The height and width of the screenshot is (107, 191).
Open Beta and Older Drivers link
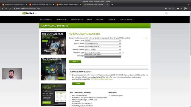(80, 96)
